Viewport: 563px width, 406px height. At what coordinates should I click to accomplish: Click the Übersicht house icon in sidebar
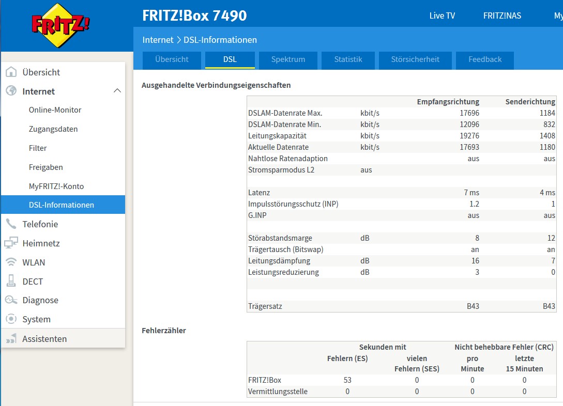11,72
